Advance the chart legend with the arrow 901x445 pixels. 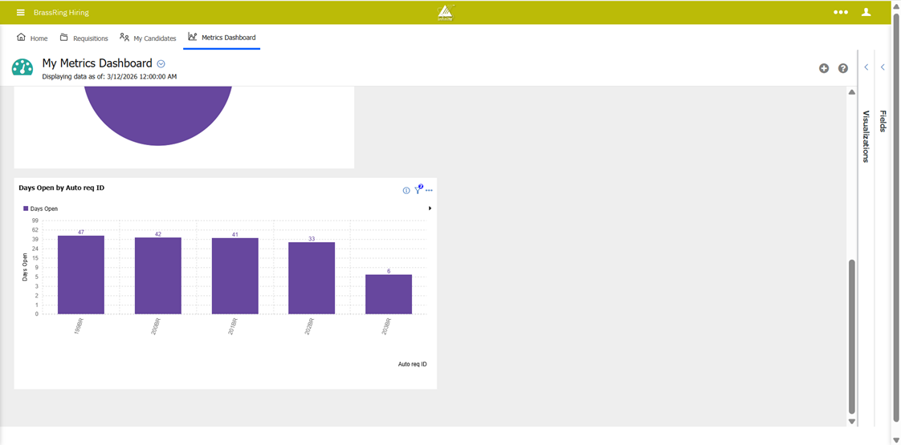[x=430, y=208]
